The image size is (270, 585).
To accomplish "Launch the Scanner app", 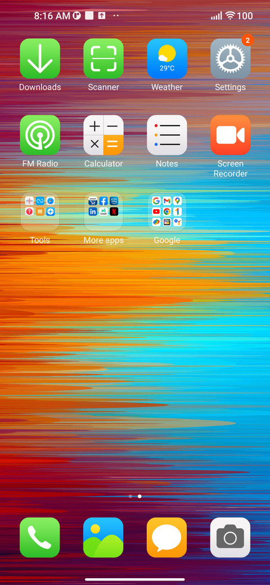I will 103,58.
